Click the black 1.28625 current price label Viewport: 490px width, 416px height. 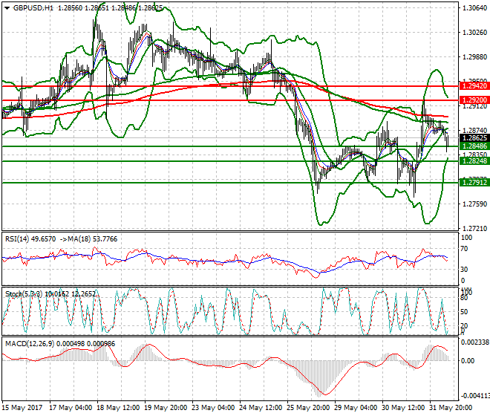[x=474, y=138]
